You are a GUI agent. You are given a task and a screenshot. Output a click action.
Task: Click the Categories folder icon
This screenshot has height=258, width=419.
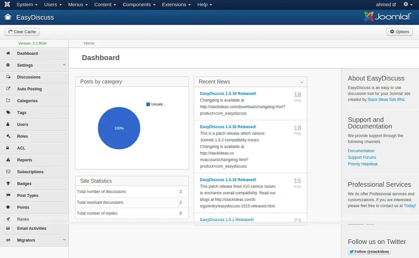coord(8,101)
